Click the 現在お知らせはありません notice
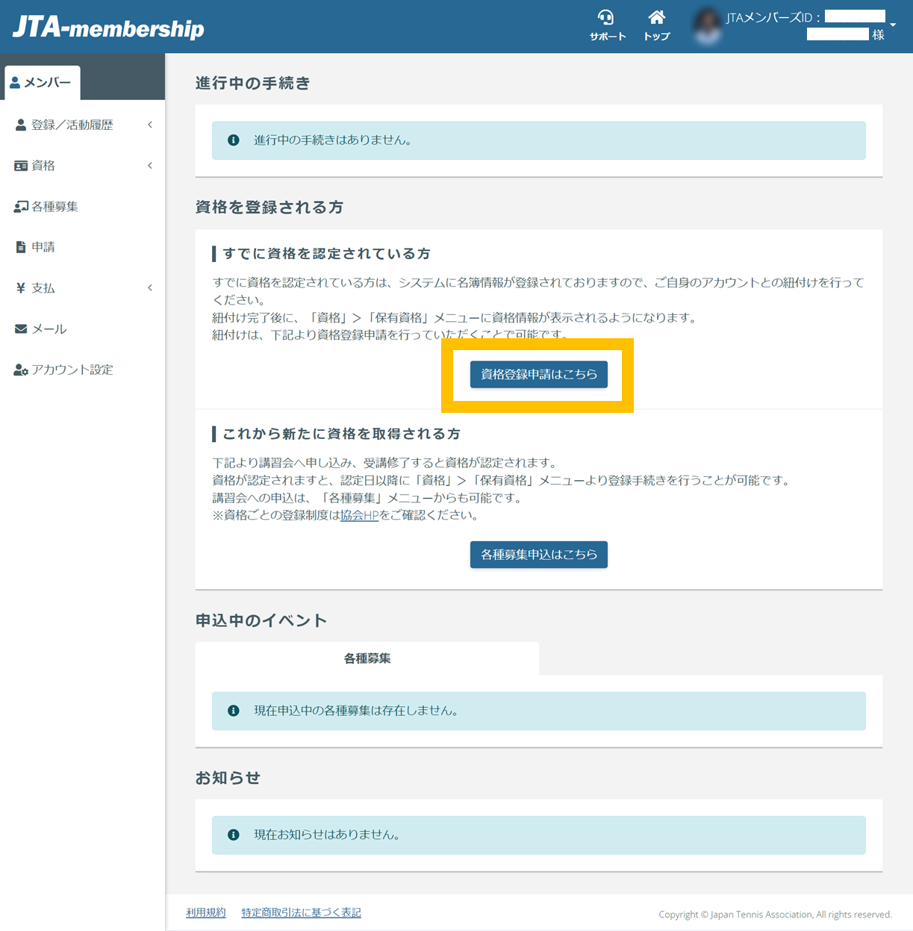The height and width of the screenshot is (931, 913). click(x=538, y=835)
